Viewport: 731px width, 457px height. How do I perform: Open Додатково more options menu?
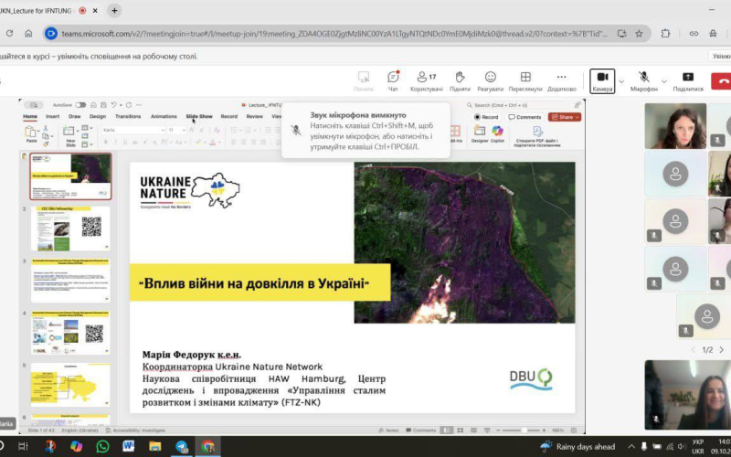click(561, 80)
